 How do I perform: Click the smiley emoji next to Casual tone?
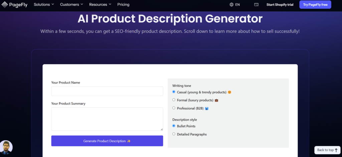click(x=229, y=92)
